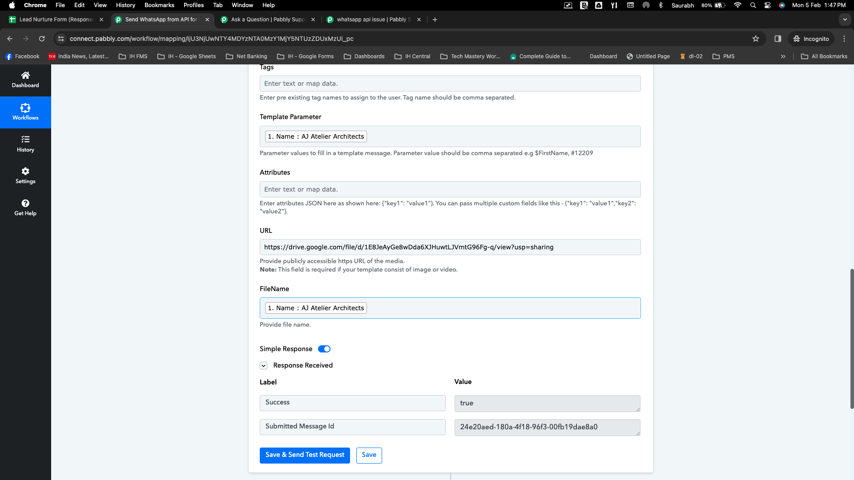Close the whatsapp api issue tab
854x480 pixels.
point(419,20)
